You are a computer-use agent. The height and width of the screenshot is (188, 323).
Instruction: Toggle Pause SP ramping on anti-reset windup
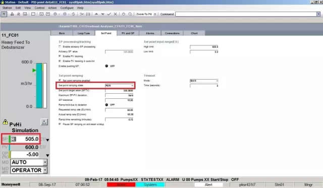(60, 124)
